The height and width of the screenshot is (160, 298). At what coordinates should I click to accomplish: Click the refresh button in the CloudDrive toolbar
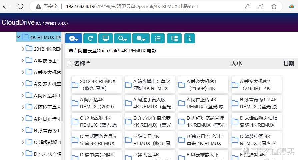tap(90, 39)
